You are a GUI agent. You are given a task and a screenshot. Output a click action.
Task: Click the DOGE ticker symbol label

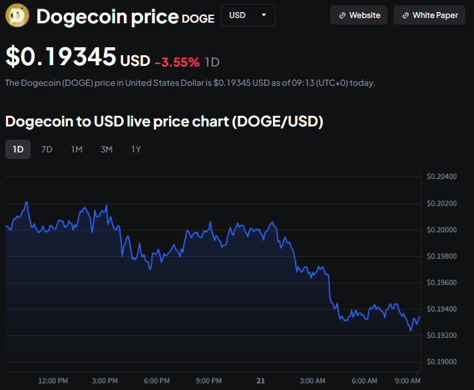point(198,19)
